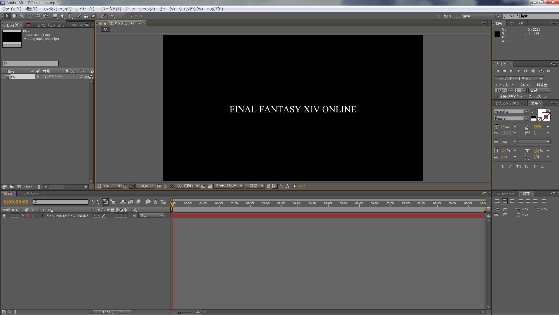The height and width of the screenshot is (315, 559).
Task: Select the Pan Behind anchor tool
Action: click(46, 16)
